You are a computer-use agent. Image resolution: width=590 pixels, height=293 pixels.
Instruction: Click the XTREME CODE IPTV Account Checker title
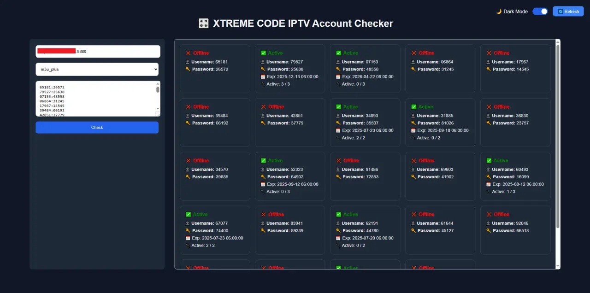click(303, 23)
